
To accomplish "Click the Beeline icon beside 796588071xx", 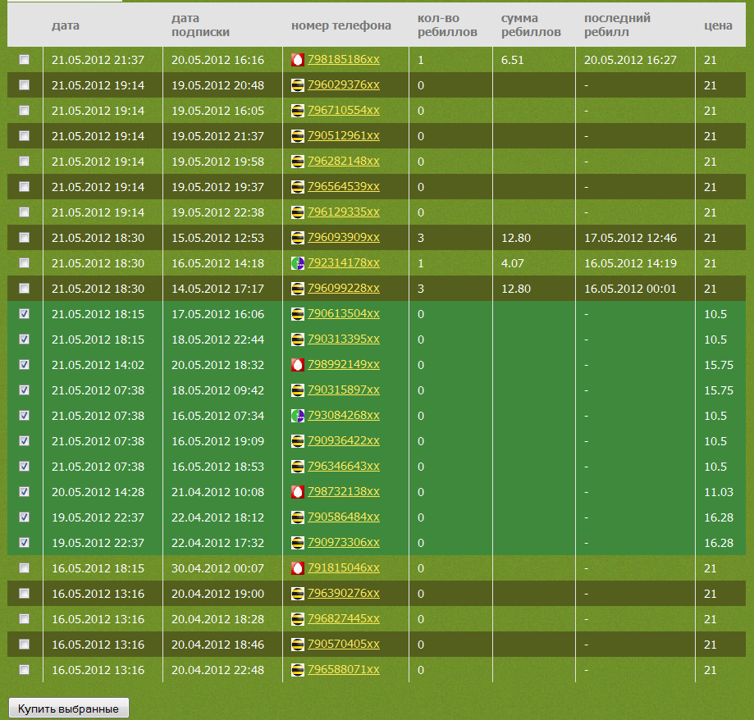I will [x=298, y=670].
